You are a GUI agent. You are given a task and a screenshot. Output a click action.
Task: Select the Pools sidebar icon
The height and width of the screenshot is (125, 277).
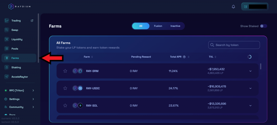click(7, 49)
